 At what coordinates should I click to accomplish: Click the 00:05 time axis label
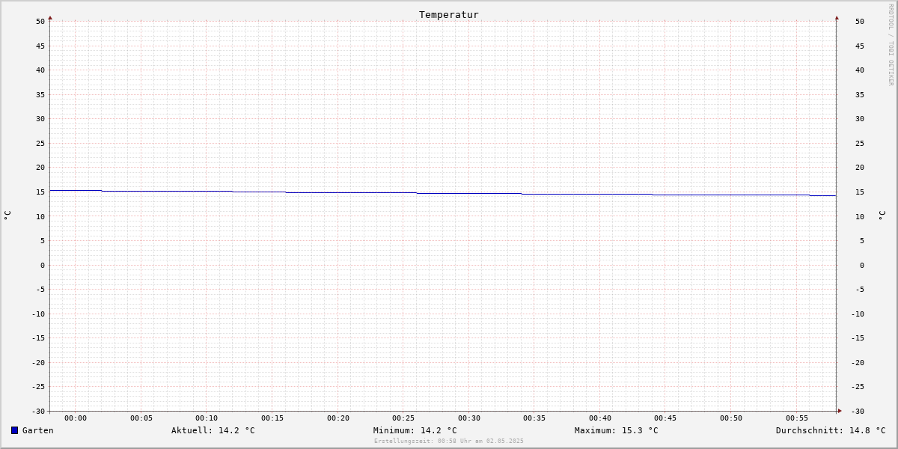(x=141, y=418)
